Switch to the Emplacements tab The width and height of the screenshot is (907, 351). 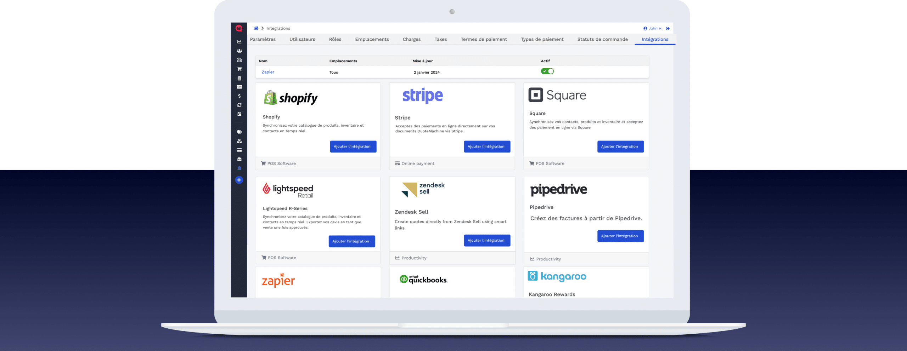372,39
